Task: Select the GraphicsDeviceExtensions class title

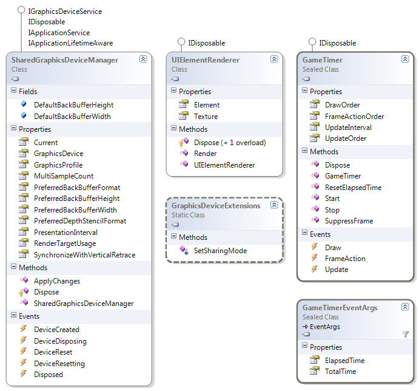Action: [x=216, y=206]
